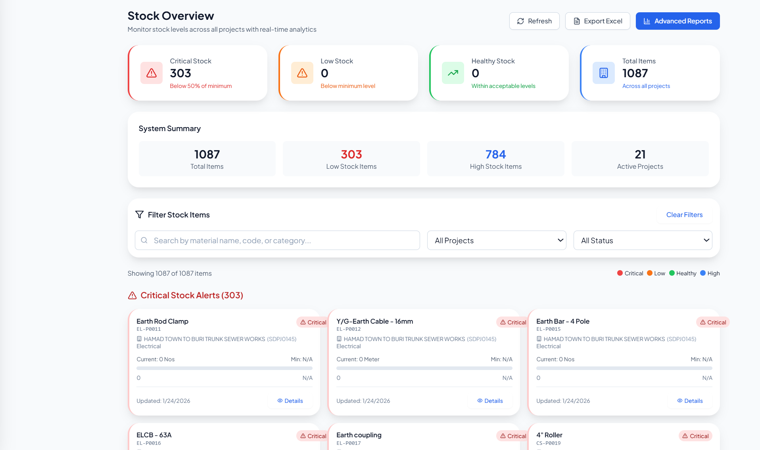Click 'Current: 0 Meter' on Y/G-Earth Cable card

pos(358,359)
